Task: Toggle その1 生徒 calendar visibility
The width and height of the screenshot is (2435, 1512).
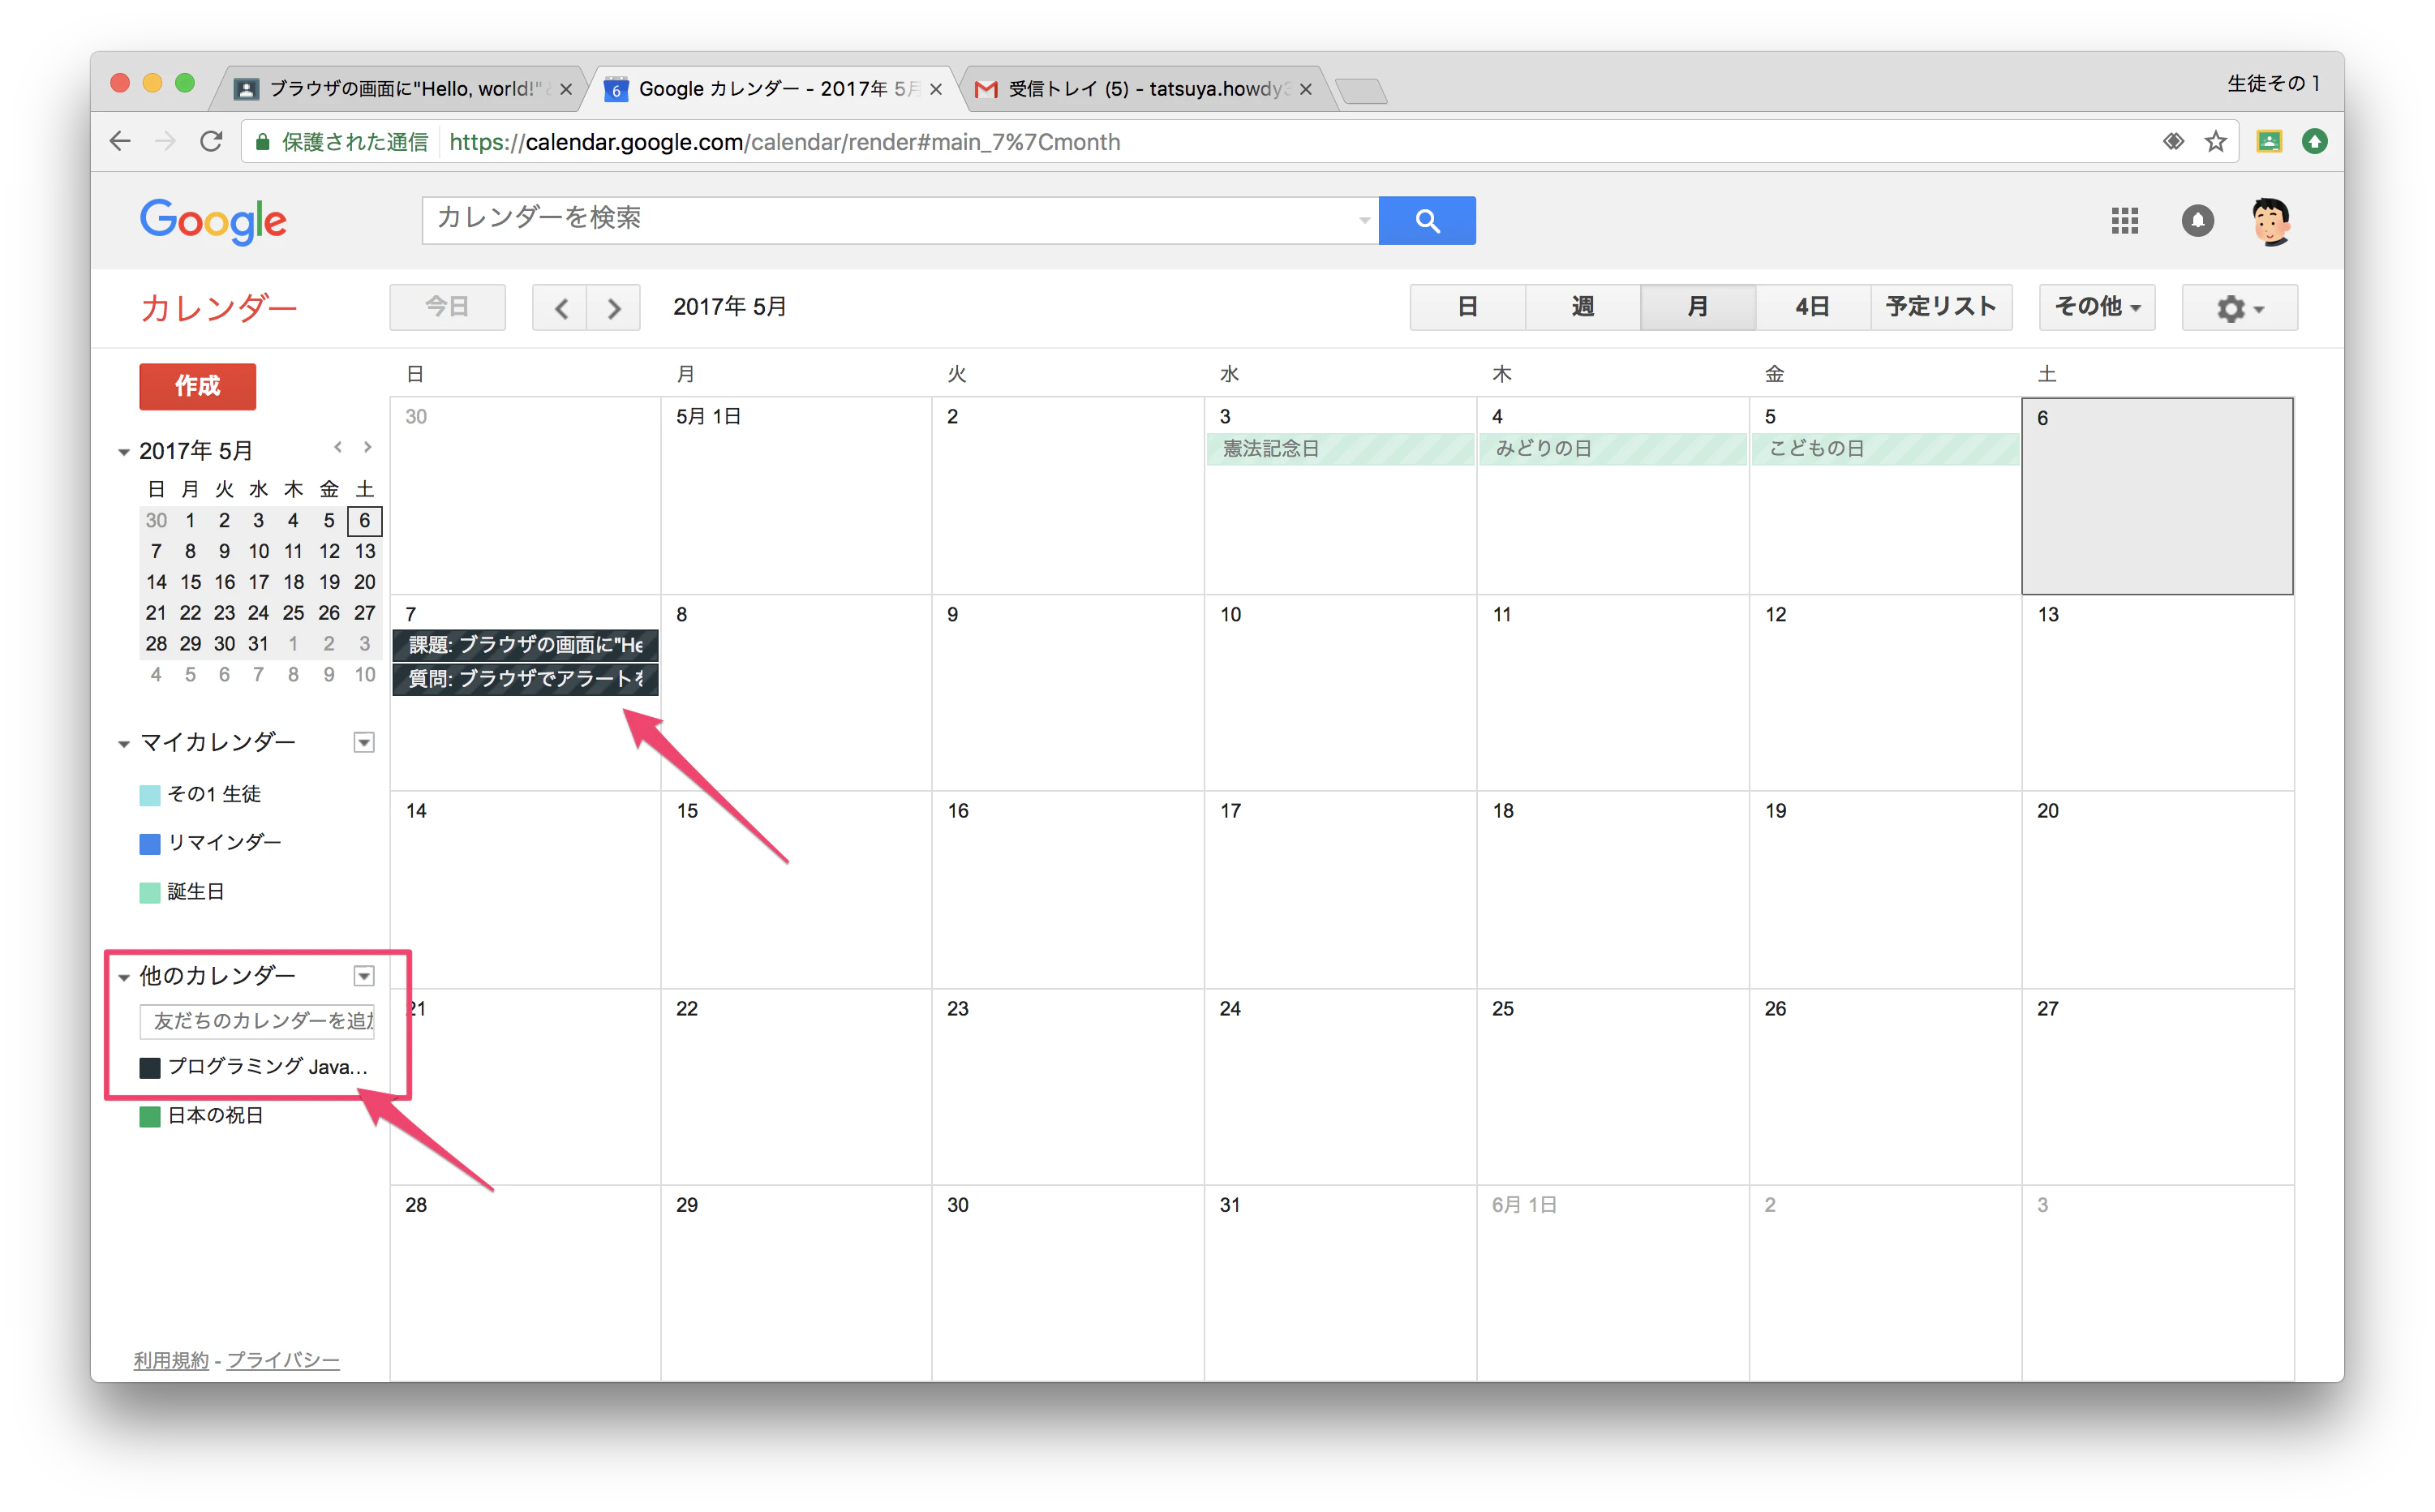Action: pos(150,795)
